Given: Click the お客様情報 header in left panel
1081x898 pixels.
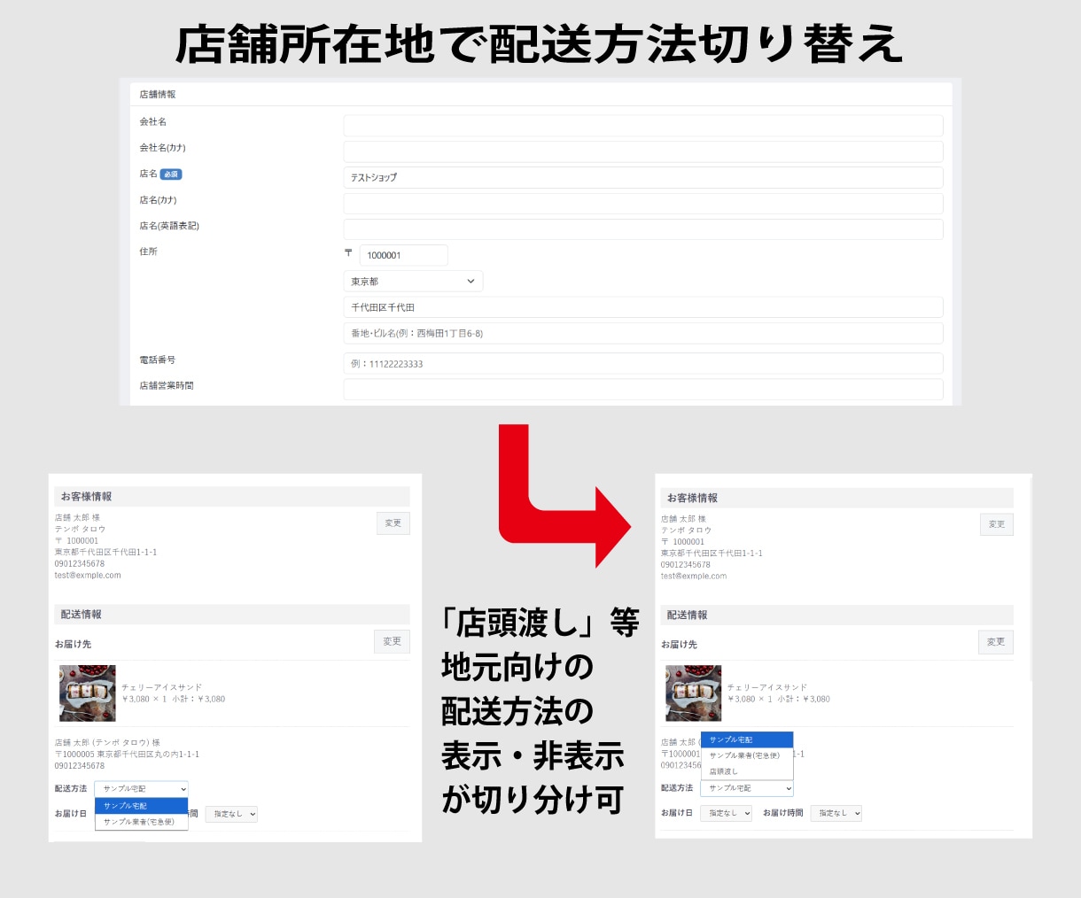Looking at the screenshot, I should (232, 497).
